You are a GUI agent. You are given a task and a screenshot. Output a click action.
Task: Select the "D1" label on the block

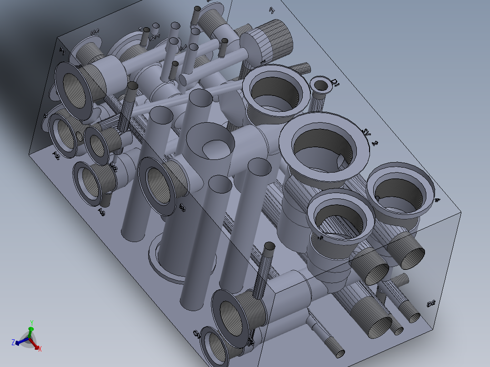[x=335, y=83]
